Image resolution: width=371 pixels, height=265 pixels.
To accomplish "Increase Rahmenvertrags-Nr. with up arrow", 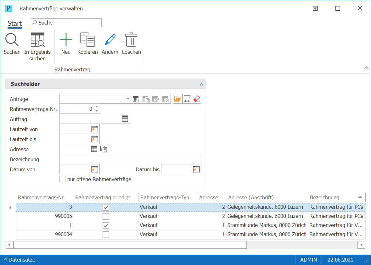I will pos(97,107).
